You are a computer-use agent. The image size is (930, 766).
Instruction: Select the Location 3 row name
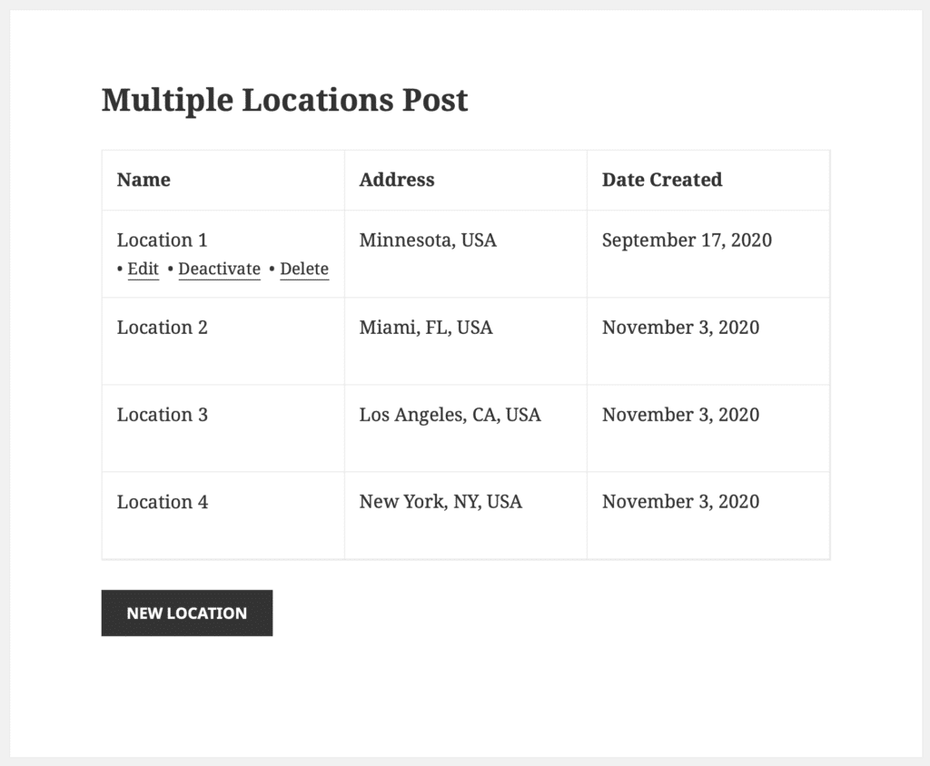point(162,414)
